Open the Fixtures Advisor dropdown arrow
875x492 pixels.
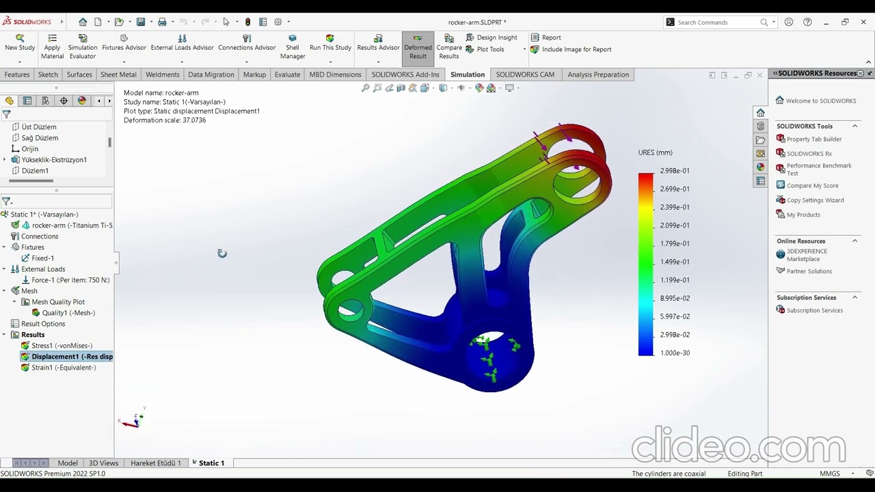(124, 61)
